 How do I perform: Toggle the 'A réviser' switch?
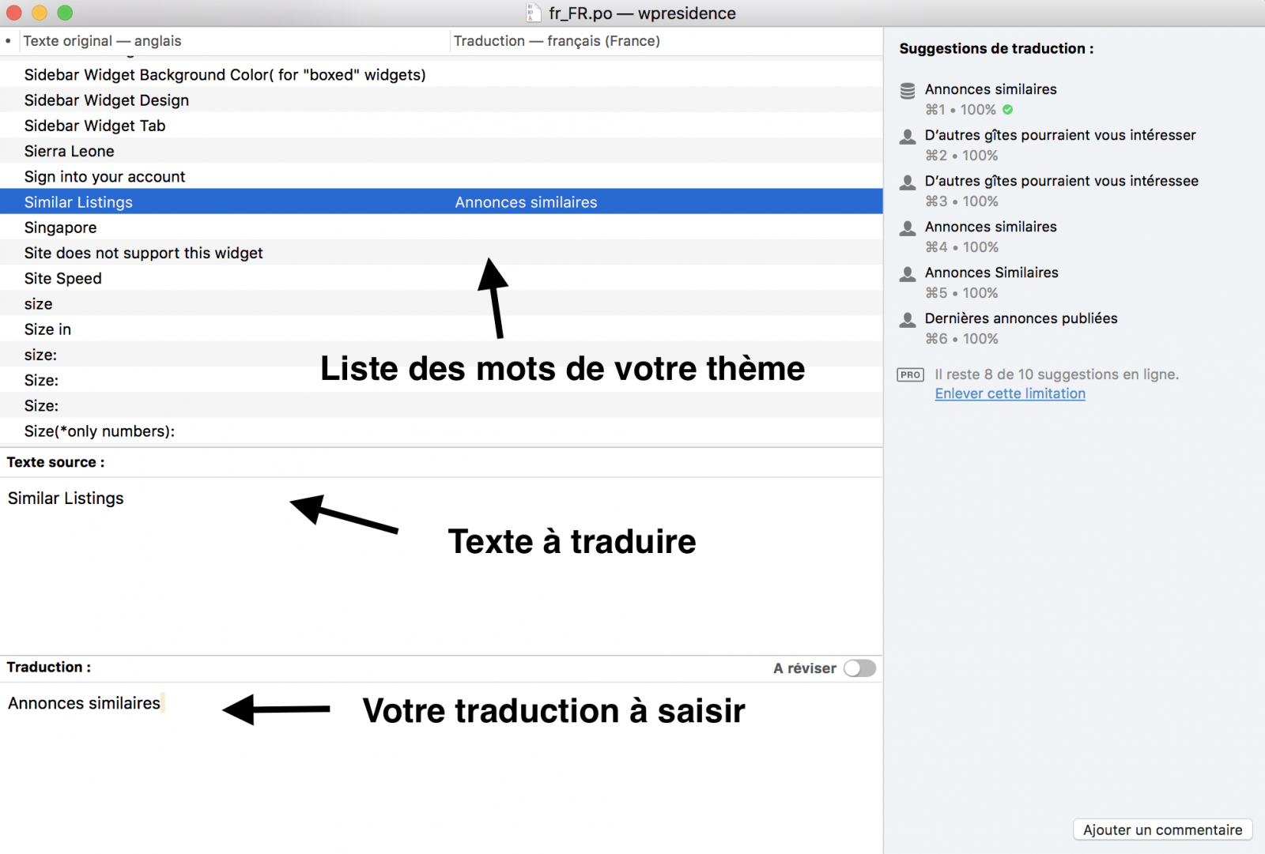[859, 668]
